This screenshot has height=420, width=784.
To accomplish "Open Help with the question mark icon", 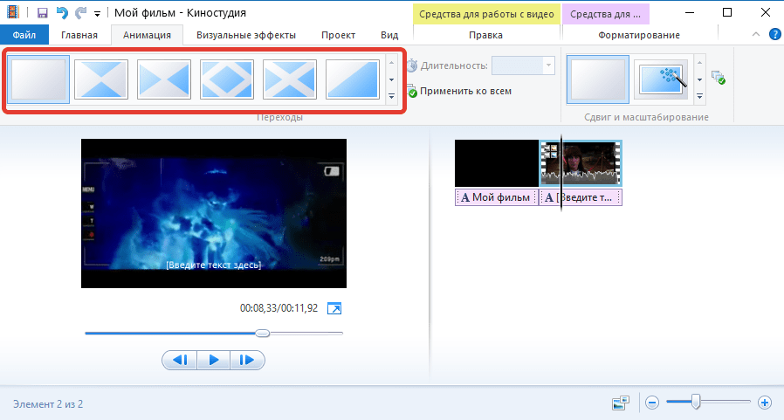I will 775,35.
